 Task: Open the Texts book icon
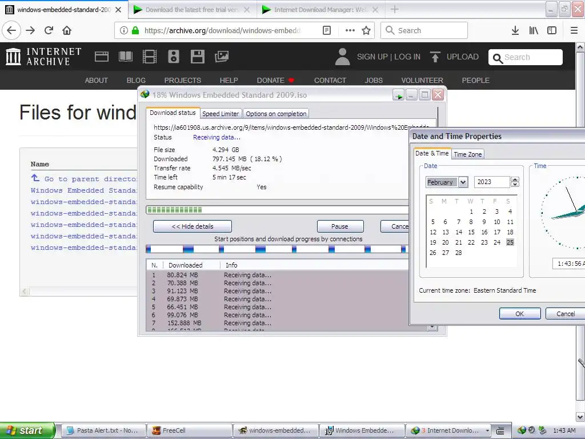125,57
